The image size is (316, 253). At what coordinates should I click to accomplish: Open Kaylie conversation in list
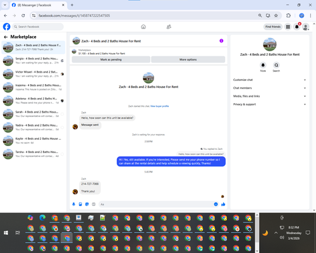click(33, 140)
